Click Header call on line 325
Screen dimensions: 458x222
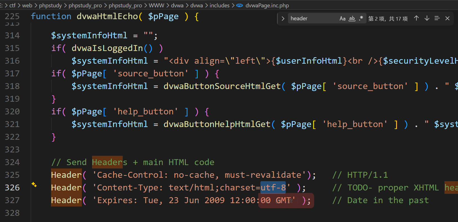(x=66, y=175)
